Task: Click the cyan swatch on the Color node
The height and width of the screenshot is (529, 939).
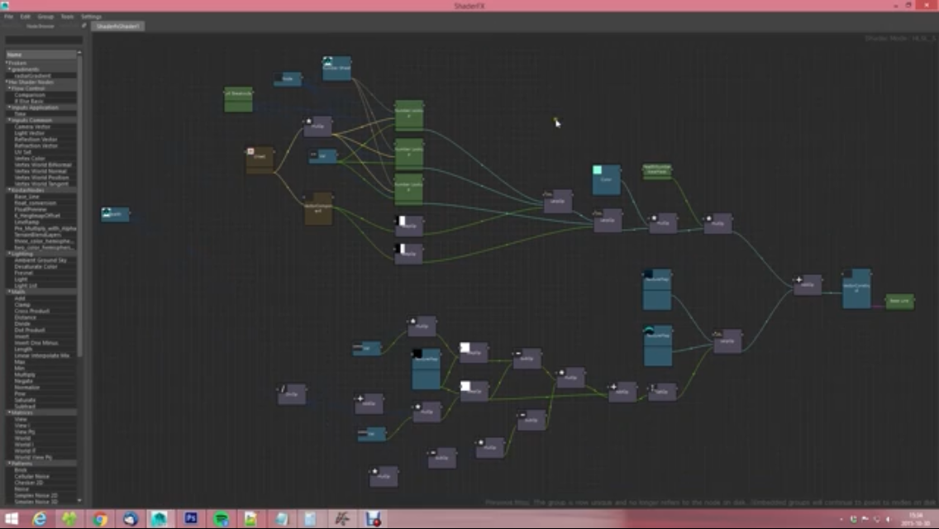Action: click(597, 170)
